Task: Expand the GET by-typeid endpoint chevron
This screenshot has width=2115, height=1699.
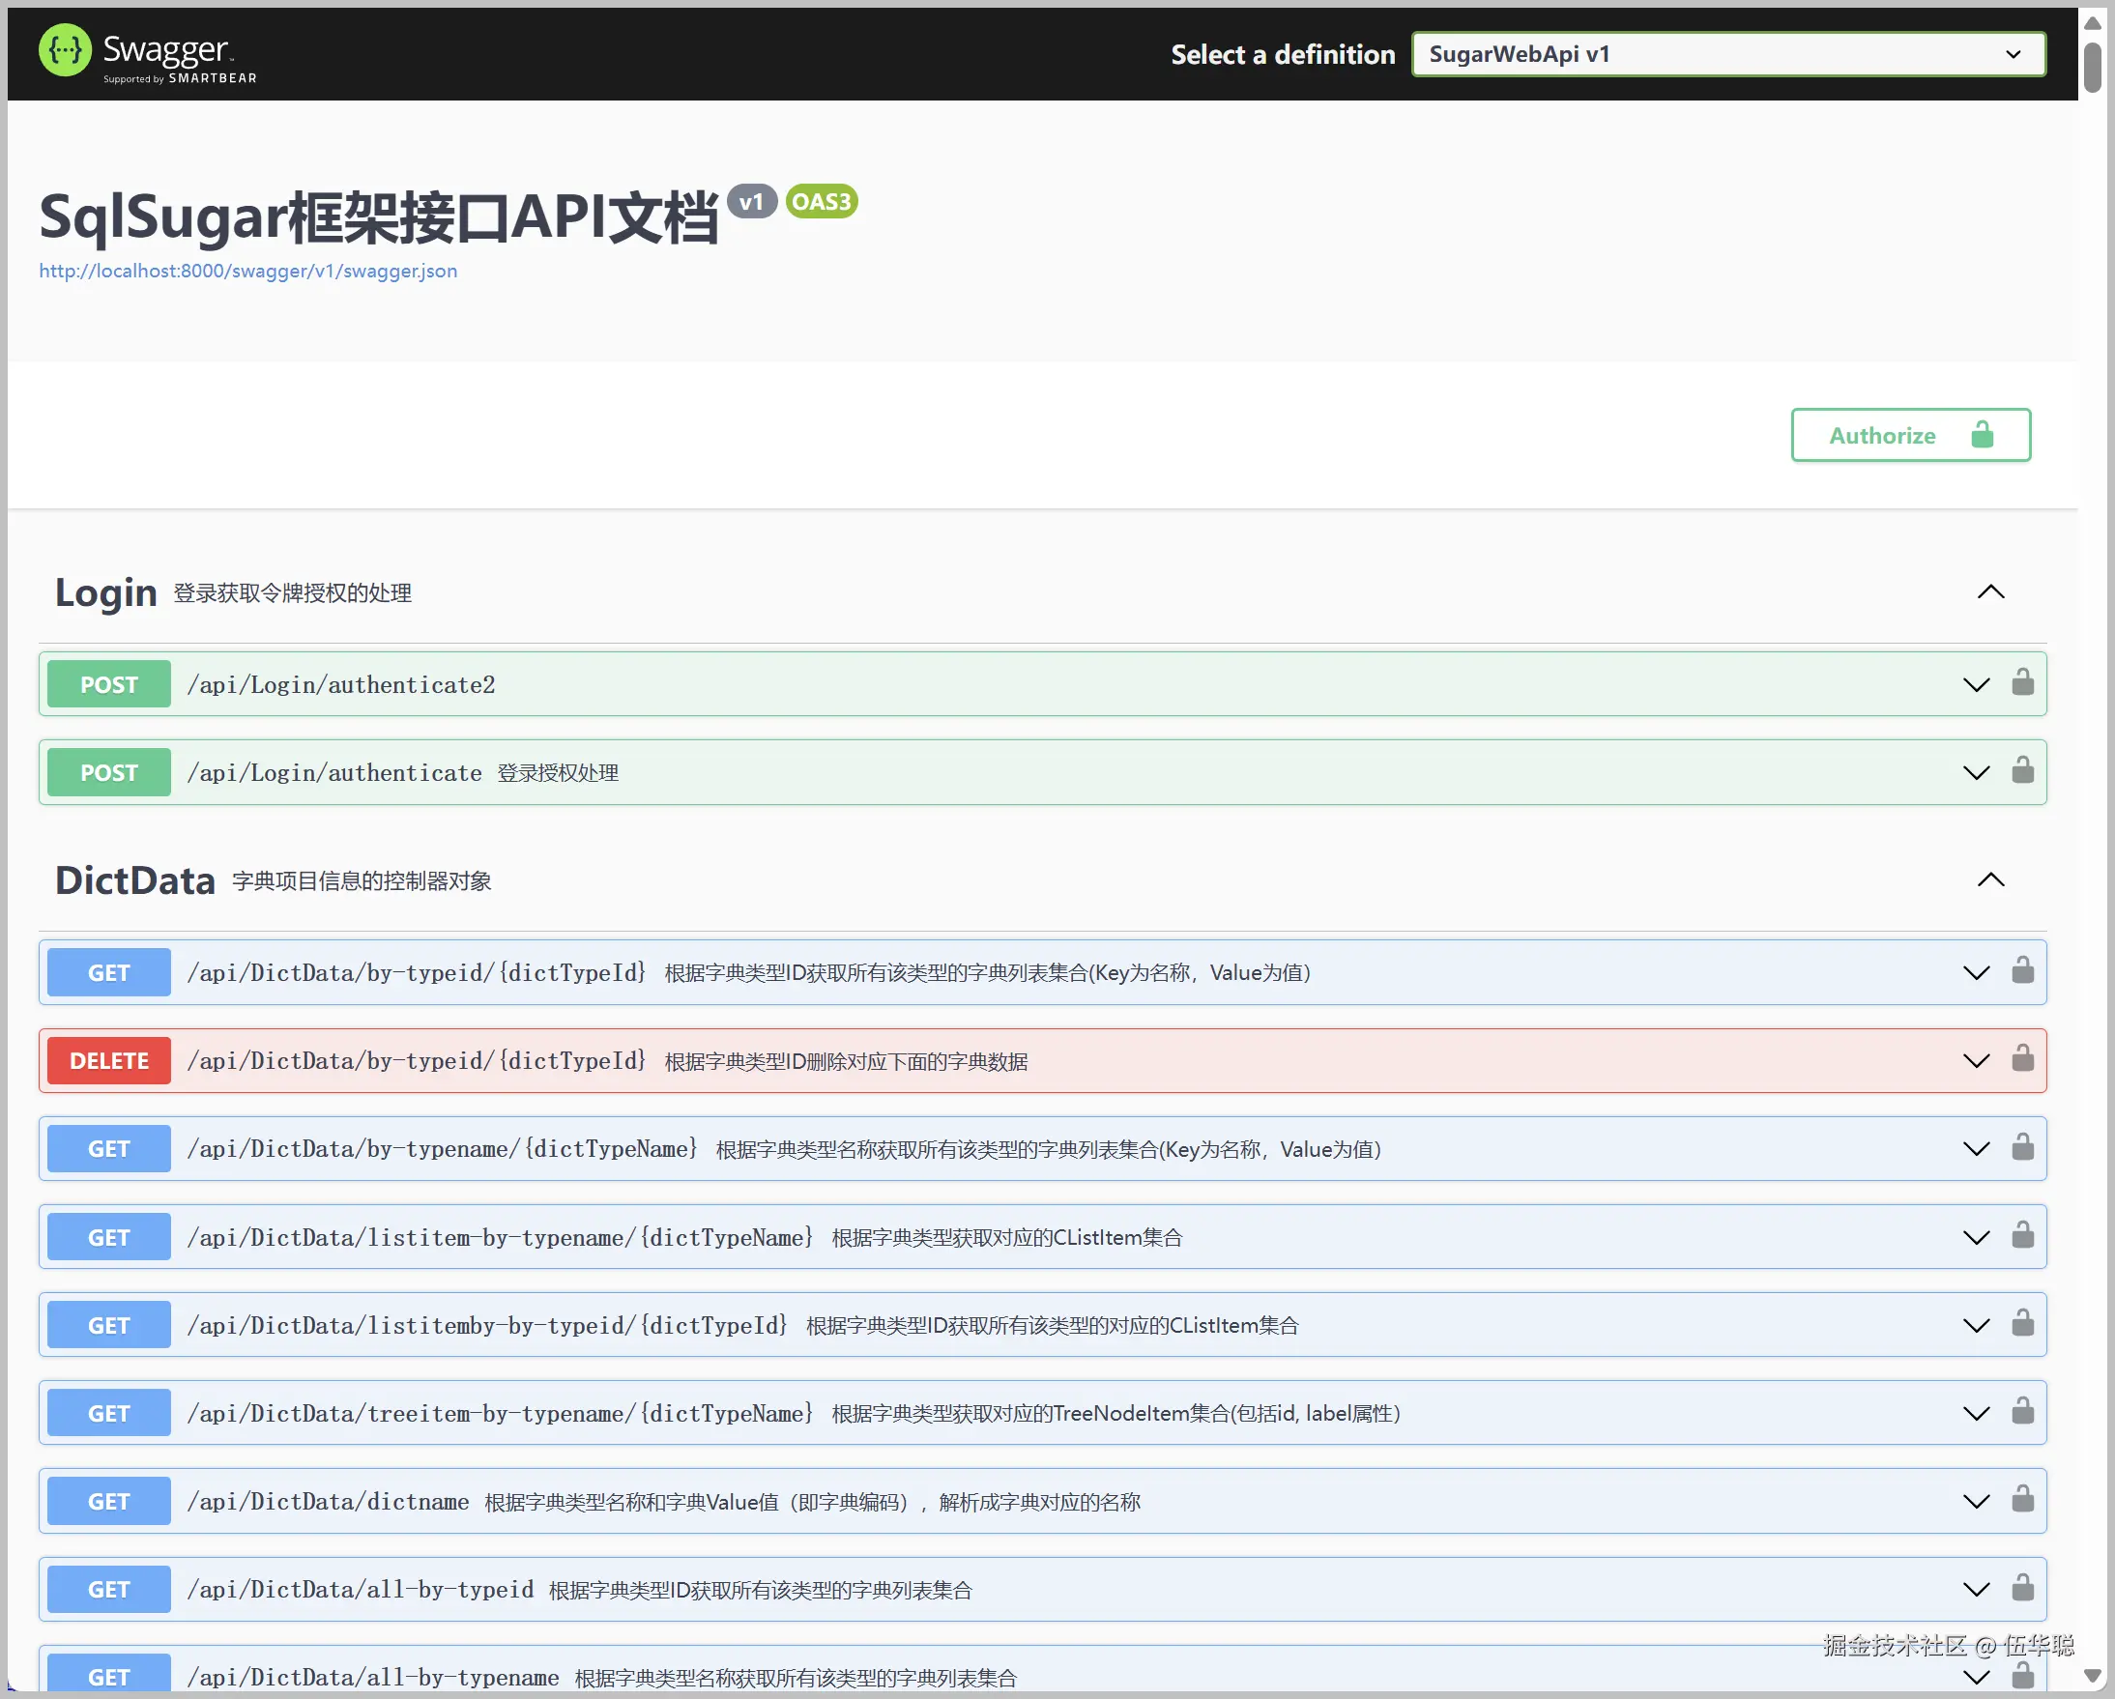Action: point(1976,972)
